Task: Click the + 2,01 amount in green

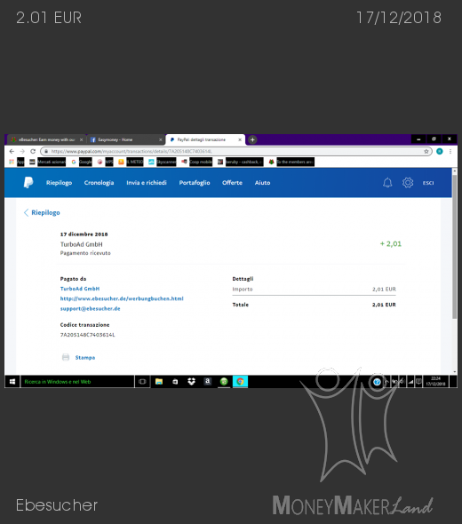Action: pyautogui.click(x=390, y=243)
